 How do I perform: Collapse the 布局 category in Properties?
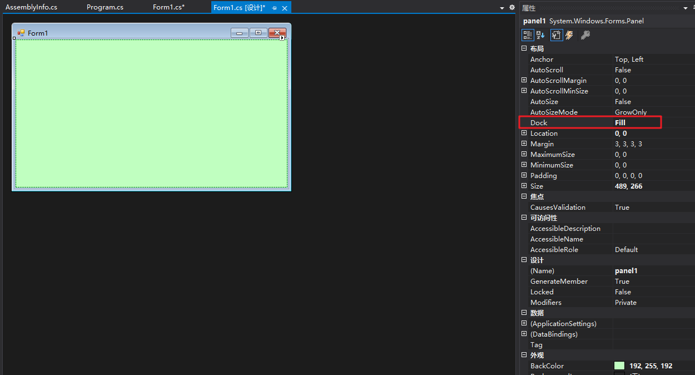[x=523, y=48]
